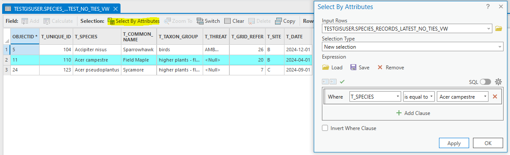Click the Add field button
The width and height of the screenshot is (510, 155).
point(30,21)
